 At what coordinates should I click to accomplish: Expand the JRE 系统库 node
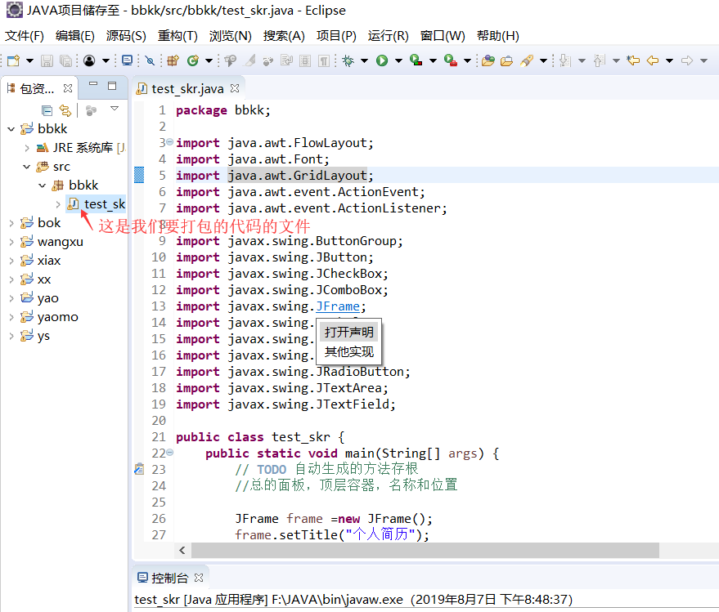pyautogui.click(x=27, y=148)
